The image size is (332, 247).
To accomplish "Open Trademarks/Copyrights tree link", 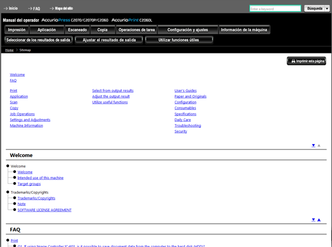I will click(x=37, y=198).
